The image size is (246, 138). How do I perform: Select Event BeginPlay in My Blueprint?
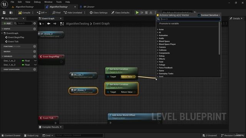pos(16,37)
